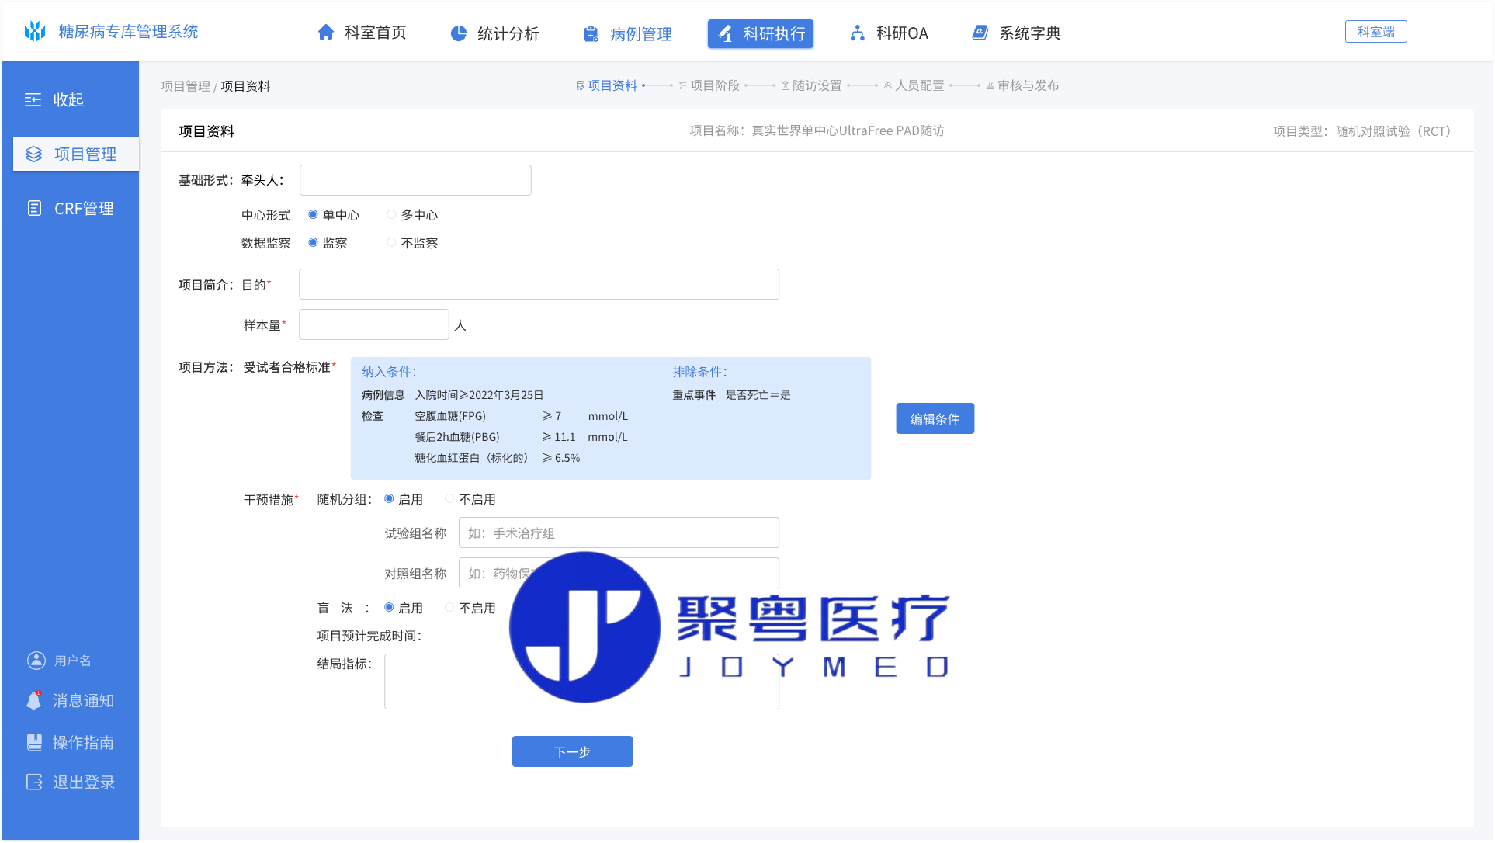Screen dimensions: 1495x843
Task: Click the 试验组名称 input field
Action: (x=619, y=533)
